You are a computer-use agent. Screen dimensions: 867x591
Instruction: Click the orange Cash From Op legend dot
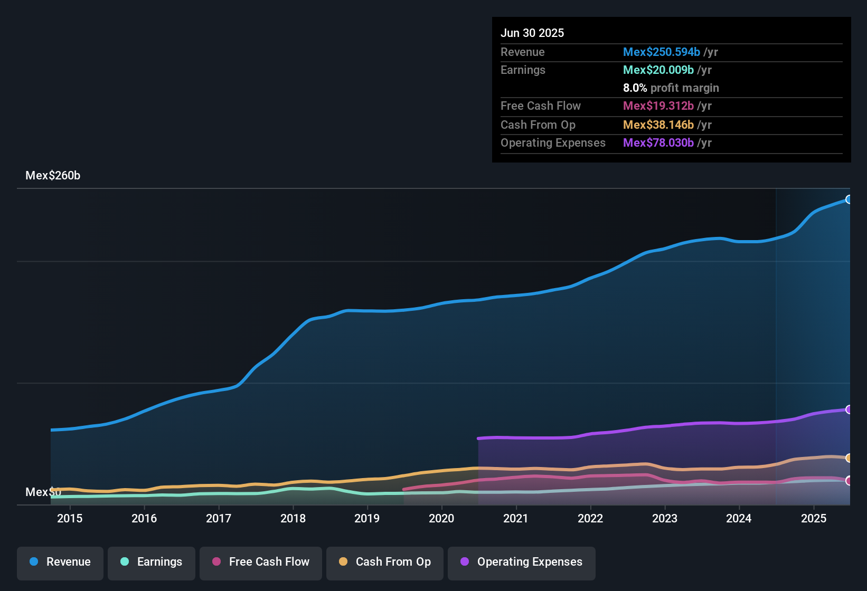(x=343, y=562)
